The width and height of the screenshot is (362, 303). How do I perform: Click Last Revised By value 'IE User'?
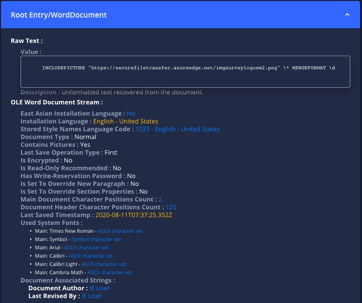[x=92, y=296]
